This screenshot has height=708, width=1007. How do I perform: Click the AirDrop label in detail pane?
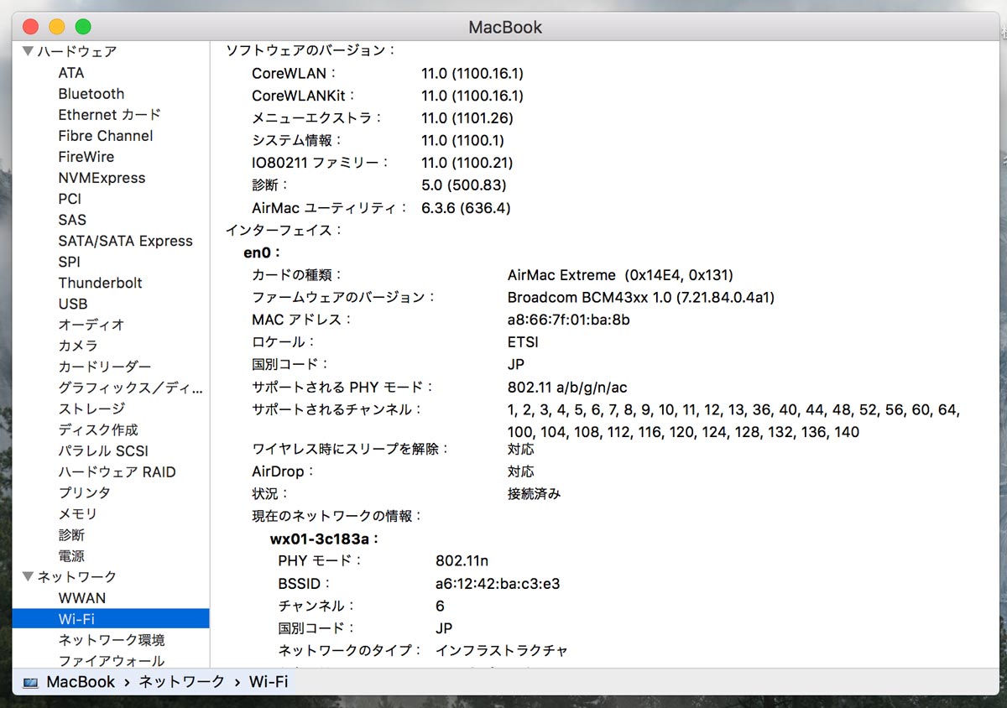coord(284,471)
